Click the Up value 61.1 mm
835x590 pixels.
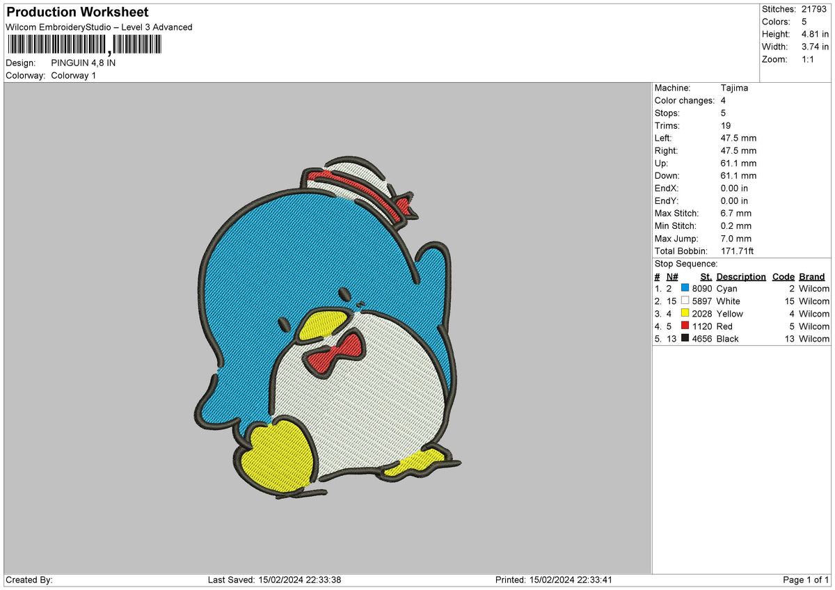pyautogui.click(x=738, y=163)
